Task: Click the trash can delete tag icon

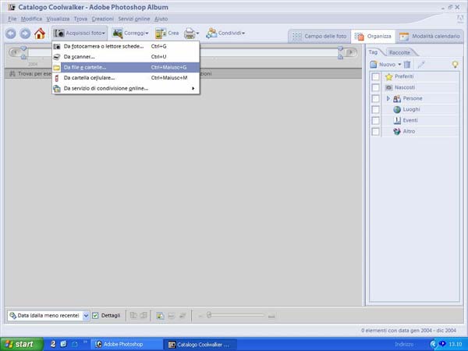Action: click(407, 65)
